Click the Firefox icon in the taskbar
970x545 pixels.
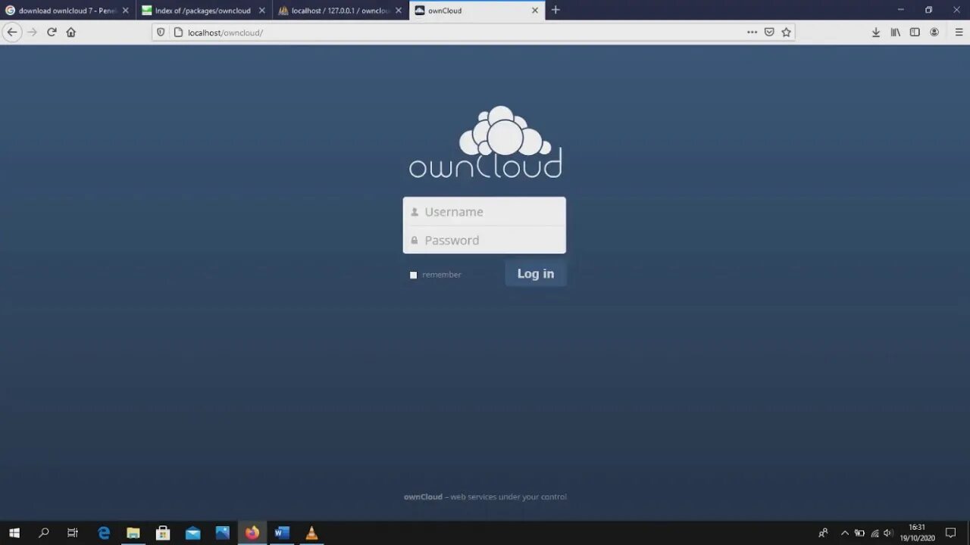252,533
